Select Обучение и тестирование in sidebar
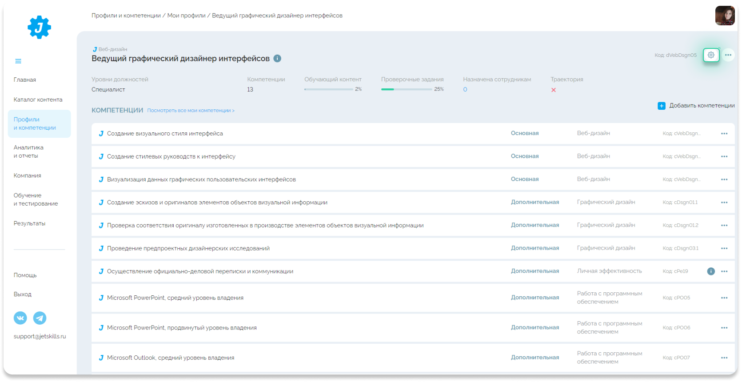 point(36,199)
